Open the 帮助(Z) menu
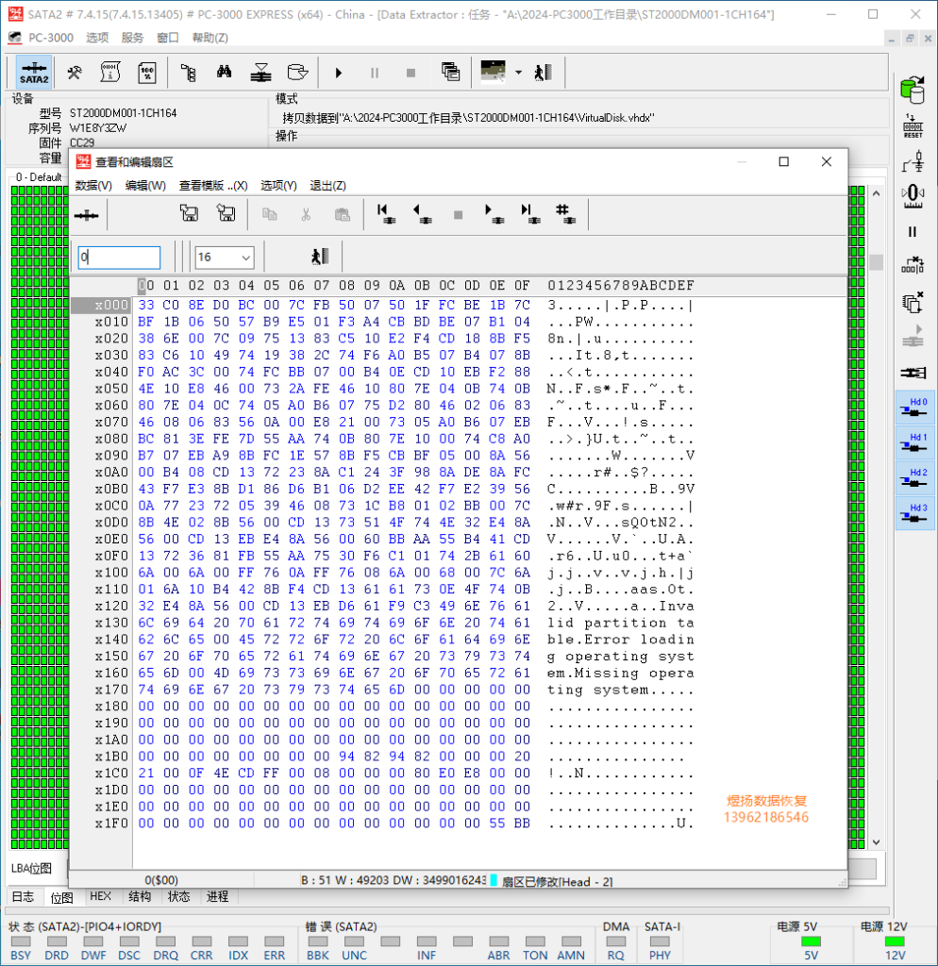 click(x=210, y=38)
